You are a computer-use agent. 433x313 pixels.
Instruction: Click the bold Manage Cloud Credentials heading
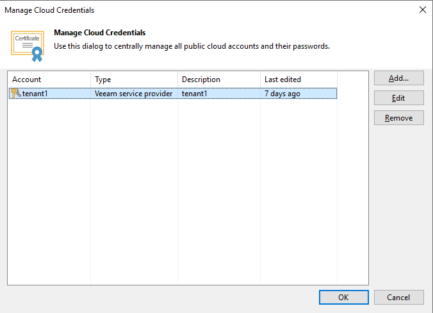click(100, 33)
